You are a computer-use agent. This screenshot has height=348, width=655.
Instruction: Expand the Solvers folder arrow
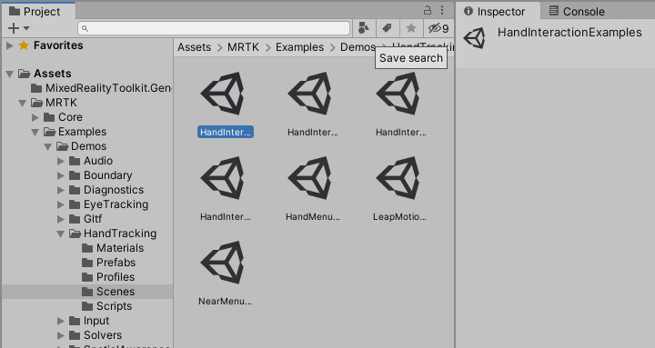coord(61,335)
